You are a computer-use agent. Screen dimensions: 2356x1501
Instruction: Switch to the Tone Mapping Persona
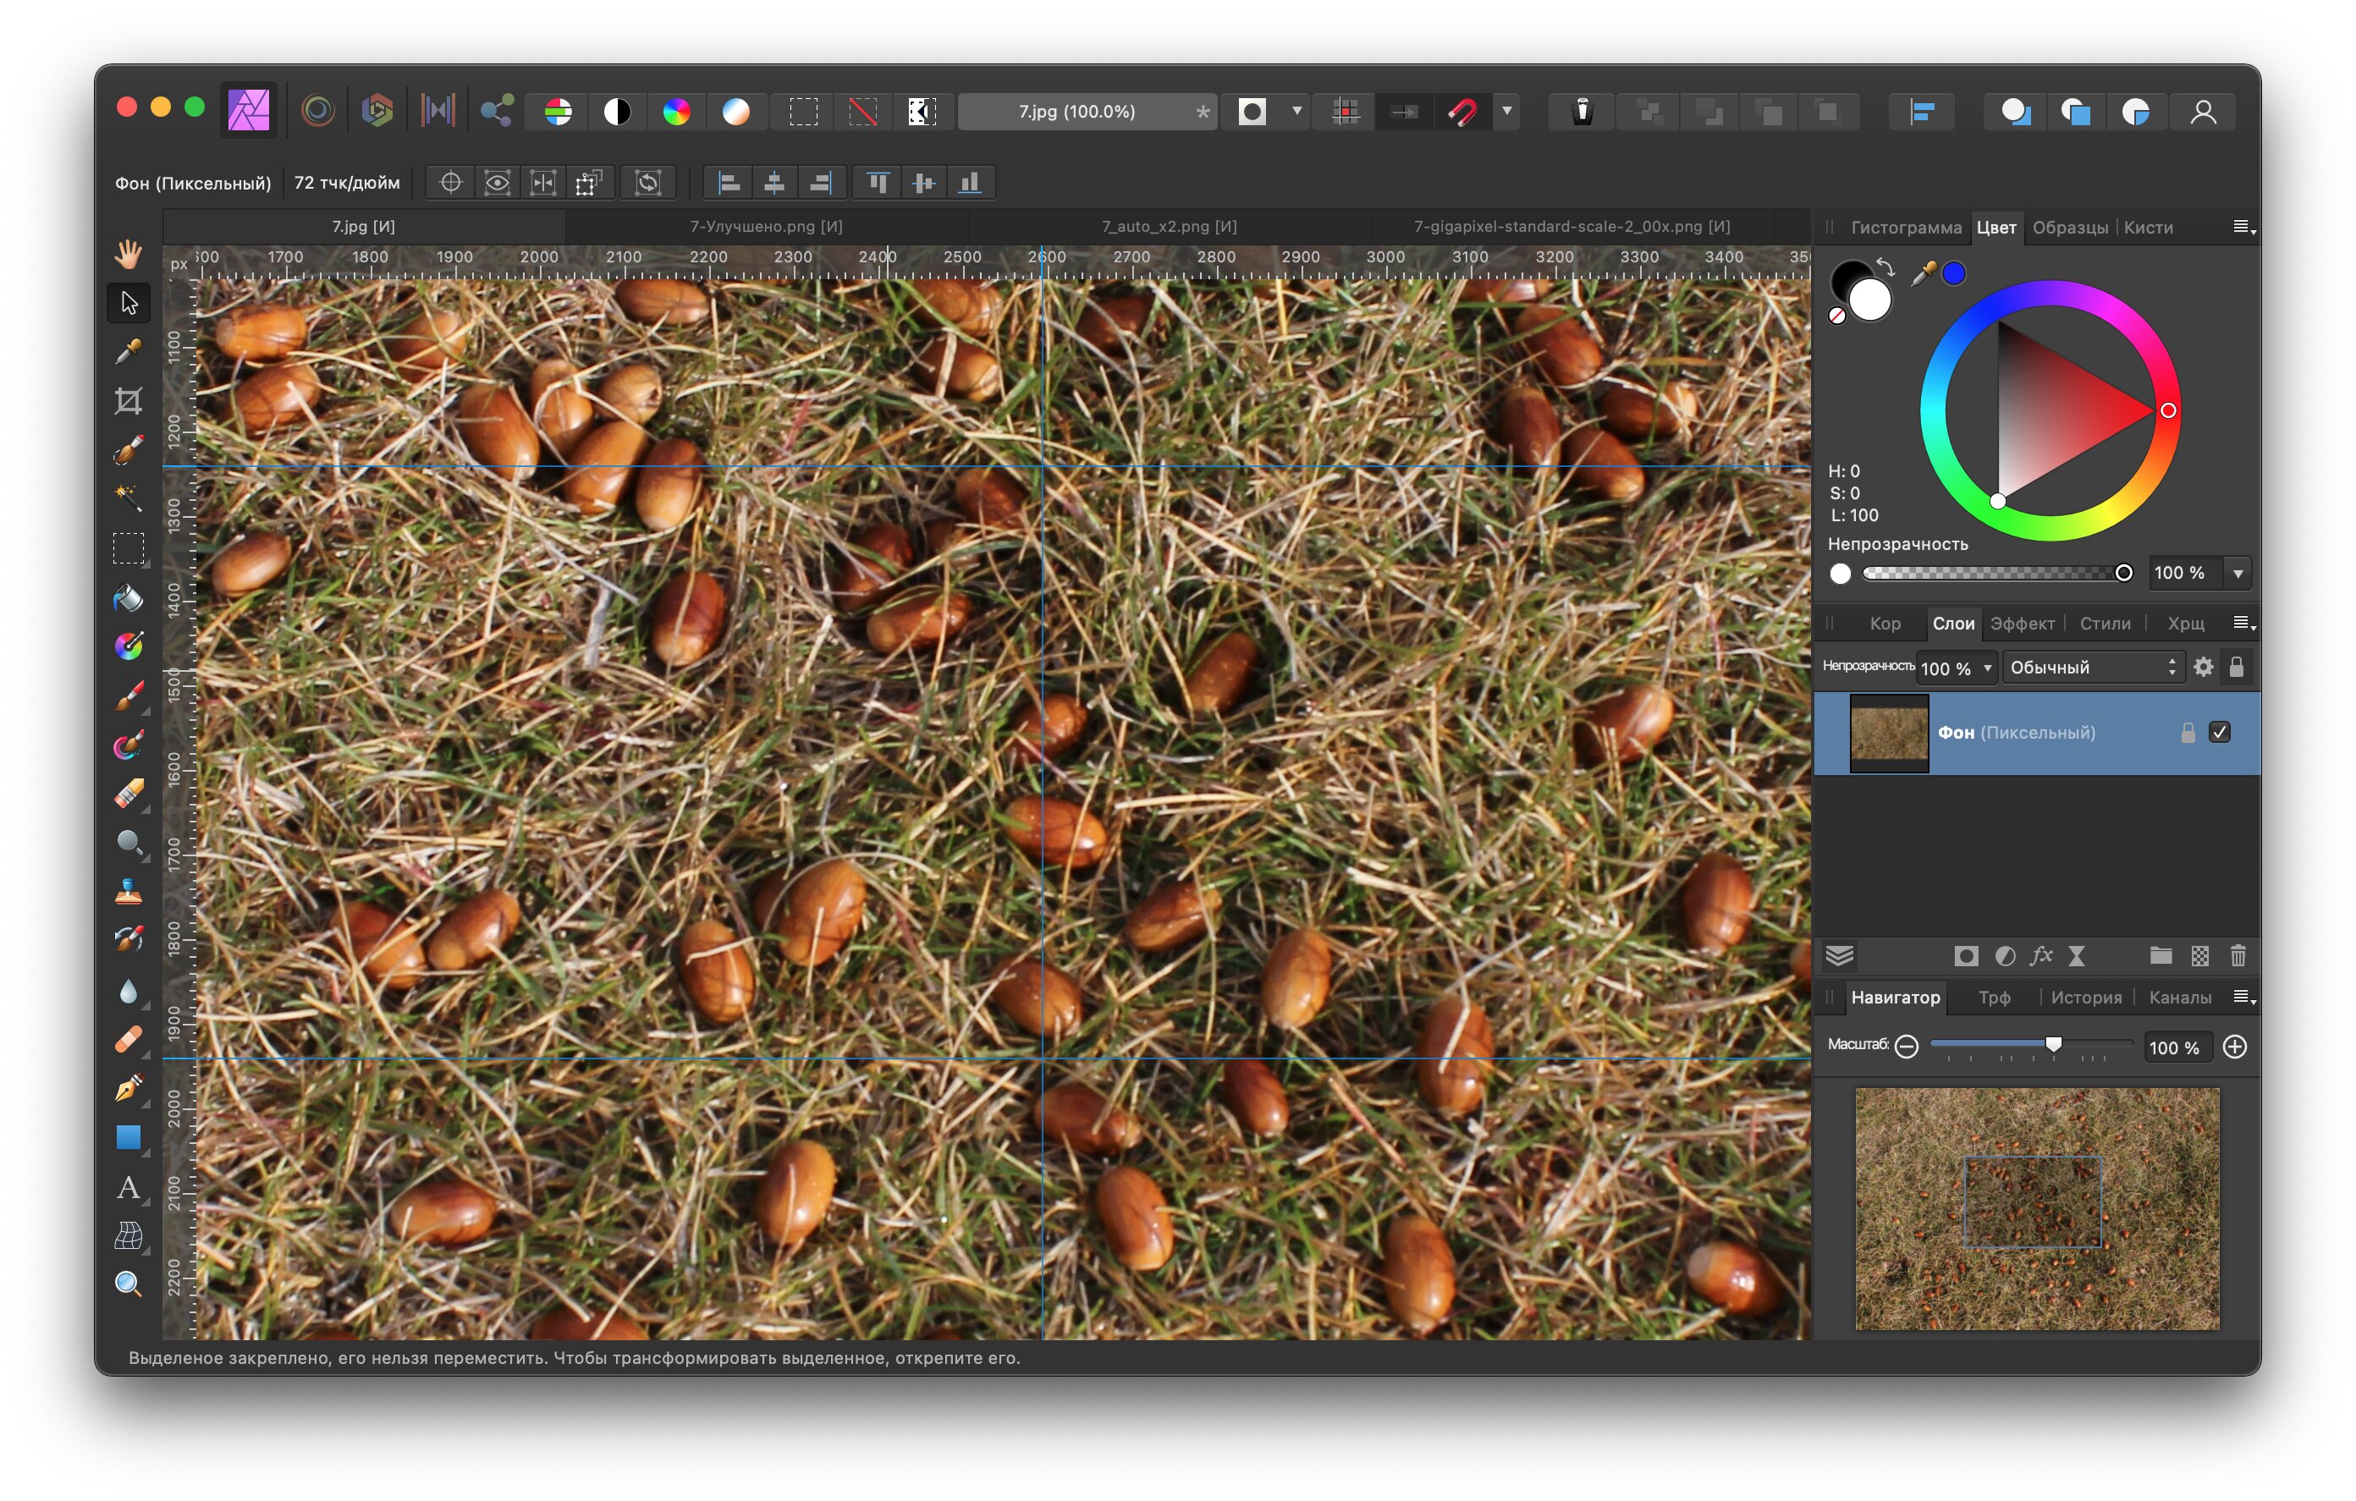click(x=438, y=111)
